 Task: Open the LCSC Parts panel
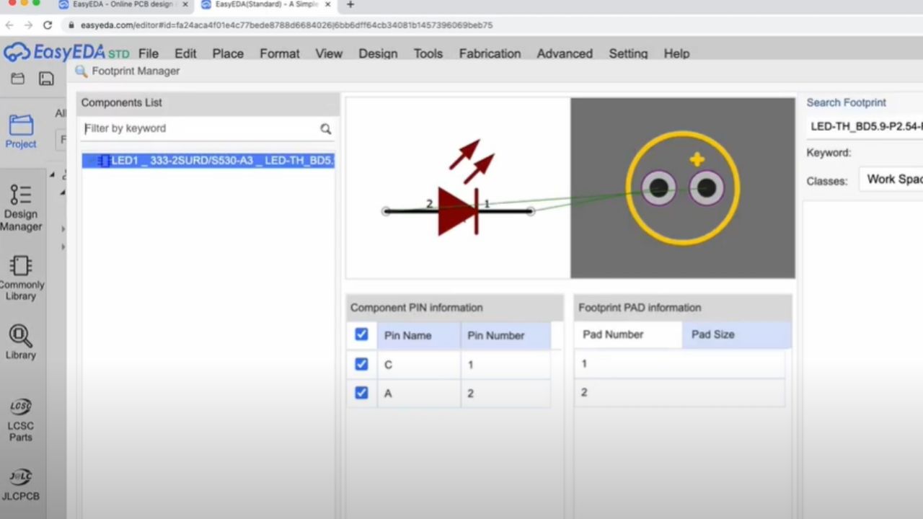click(20, 418)
